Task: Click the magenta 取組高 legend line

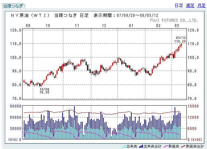Action: tap(164, 146)
